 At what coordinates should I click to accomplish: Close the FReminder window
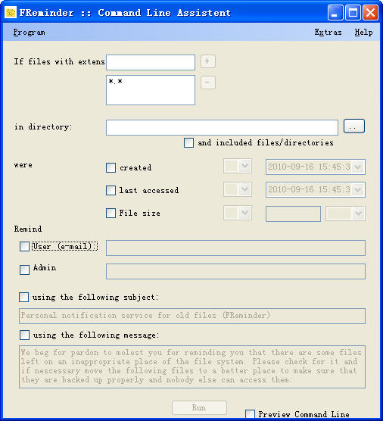(370, 12)
